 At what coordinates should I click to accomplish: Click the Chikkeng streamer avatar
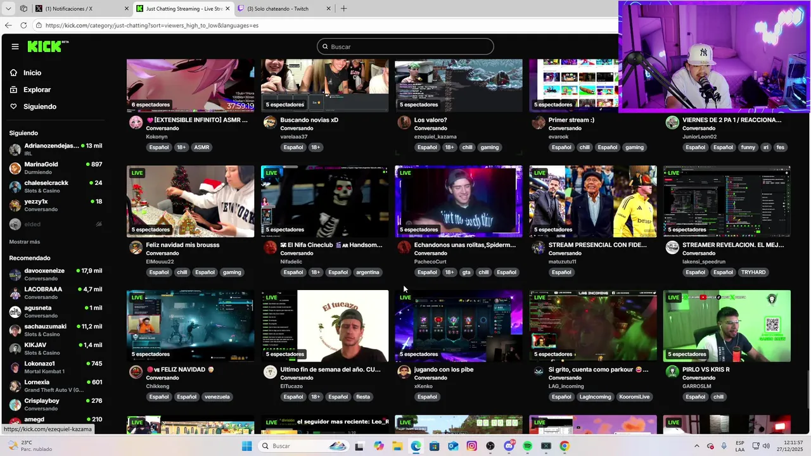pos(136,372)
